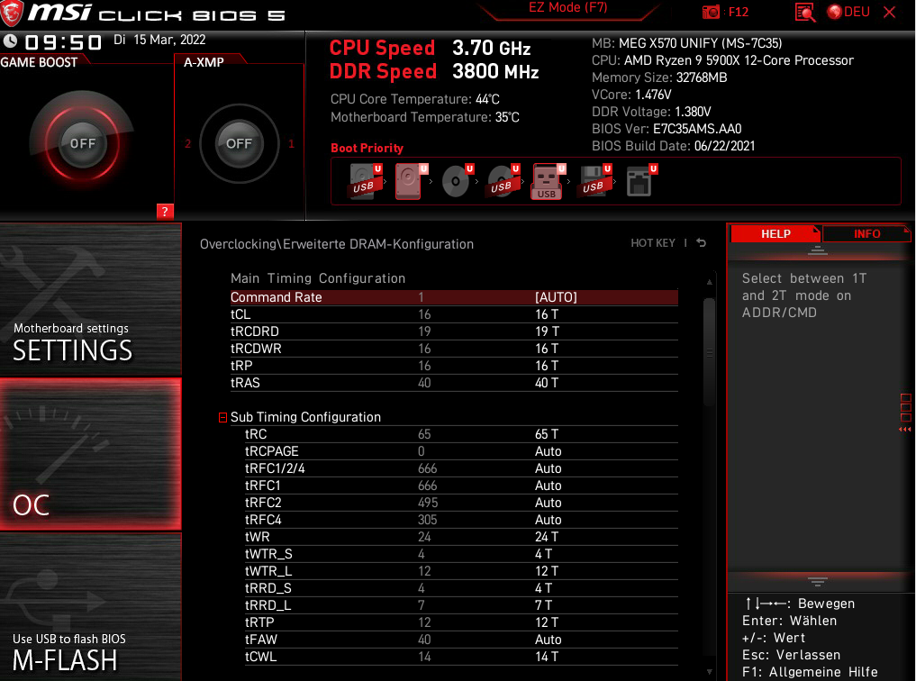Viewport: 916px width, 681px height.
Task: Open the Game Boost help question mark
Action: point(165,212)
